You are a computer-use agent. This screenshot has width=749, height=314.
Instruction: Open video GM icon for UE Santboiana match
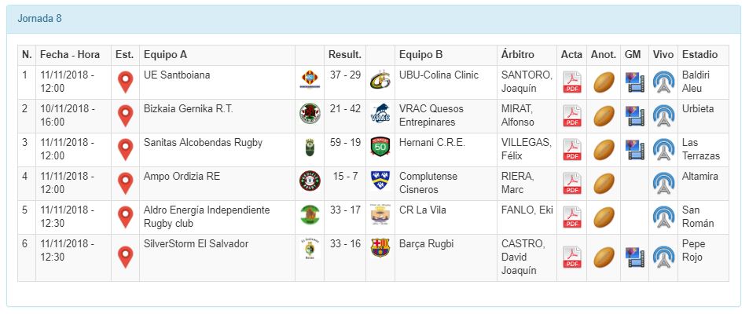[x=634, y=82]
